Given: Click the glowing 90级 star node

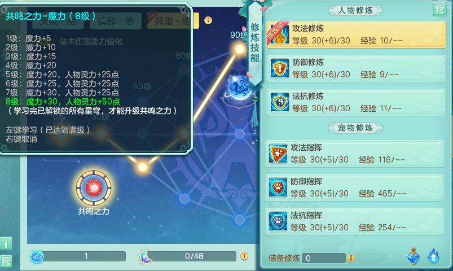Looking at the screenshot, I should 240,49.
